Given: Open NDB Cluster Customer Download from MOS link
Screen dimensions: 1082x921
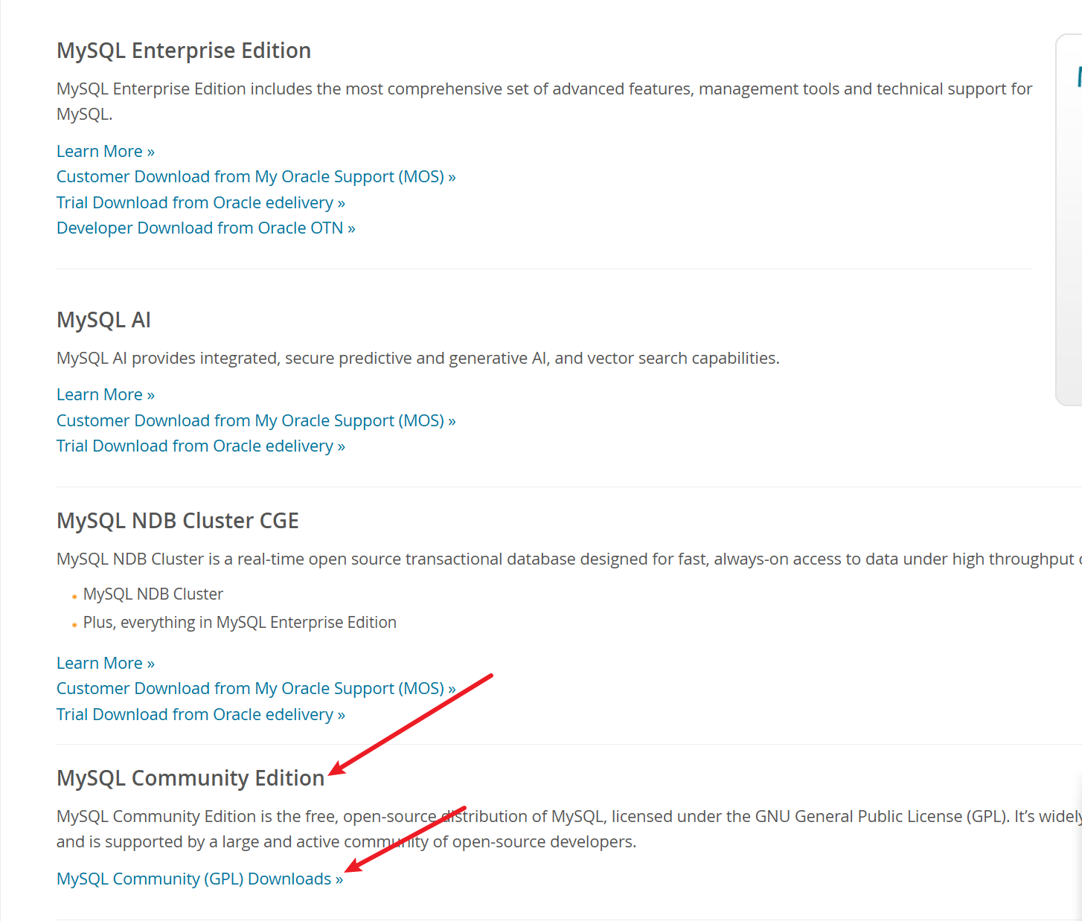Looking at the screenshot, I should point(256,688).
